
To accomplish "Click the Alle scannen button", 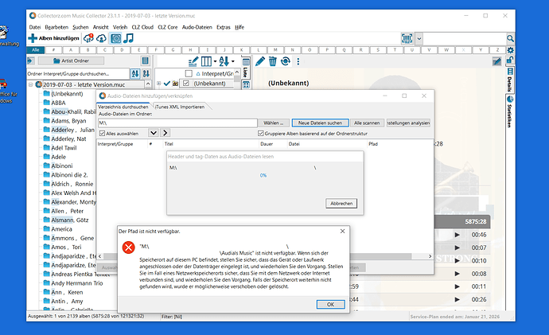I will 367,123.
